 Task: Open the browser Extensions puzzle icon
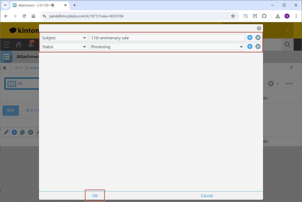pos(264,16)
